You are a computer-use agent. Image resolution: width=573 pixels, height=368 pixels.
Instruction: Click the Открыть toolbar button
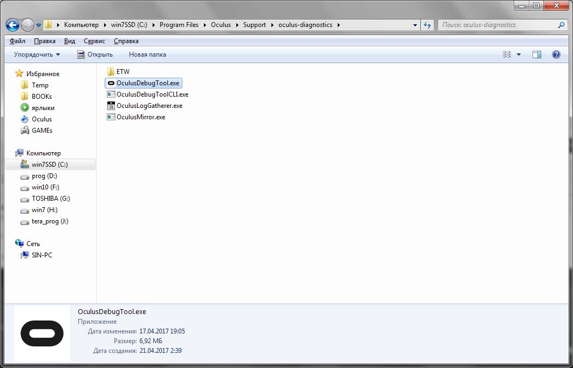[x=95, y=54]
